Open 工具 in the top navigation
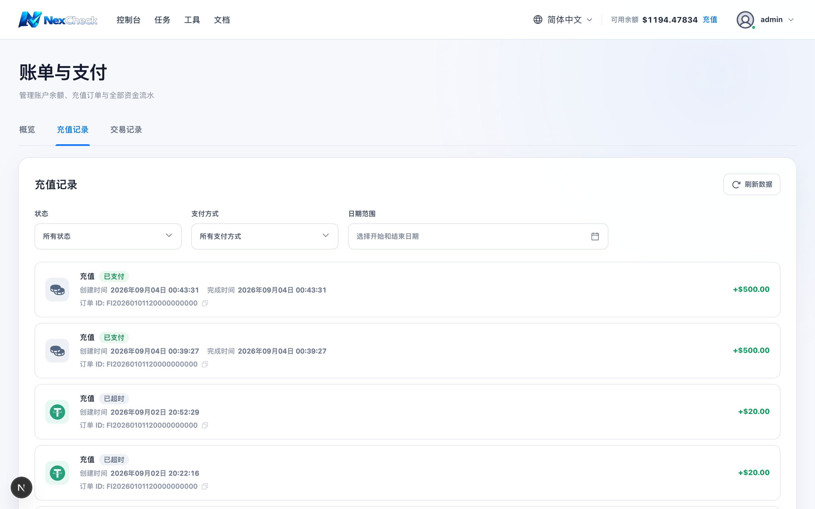Viewport: 815px width, 509px height. click(x=192, y=20)
